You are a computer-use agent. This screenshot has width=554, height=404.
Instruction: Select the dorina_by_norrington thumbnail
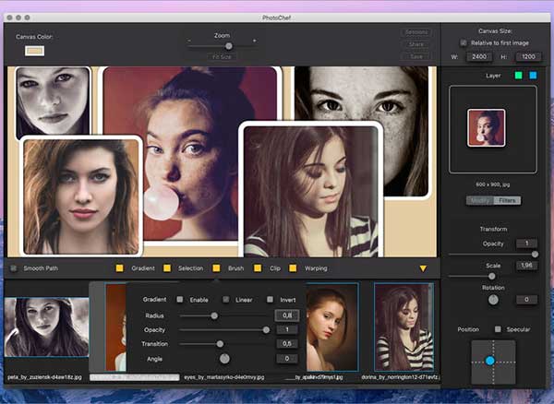tap(403, 327)
